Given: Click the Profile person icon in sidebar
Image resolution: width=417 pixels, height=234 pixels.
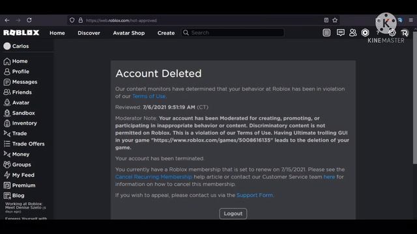Looking at the screenshot, I should [7, 71].
